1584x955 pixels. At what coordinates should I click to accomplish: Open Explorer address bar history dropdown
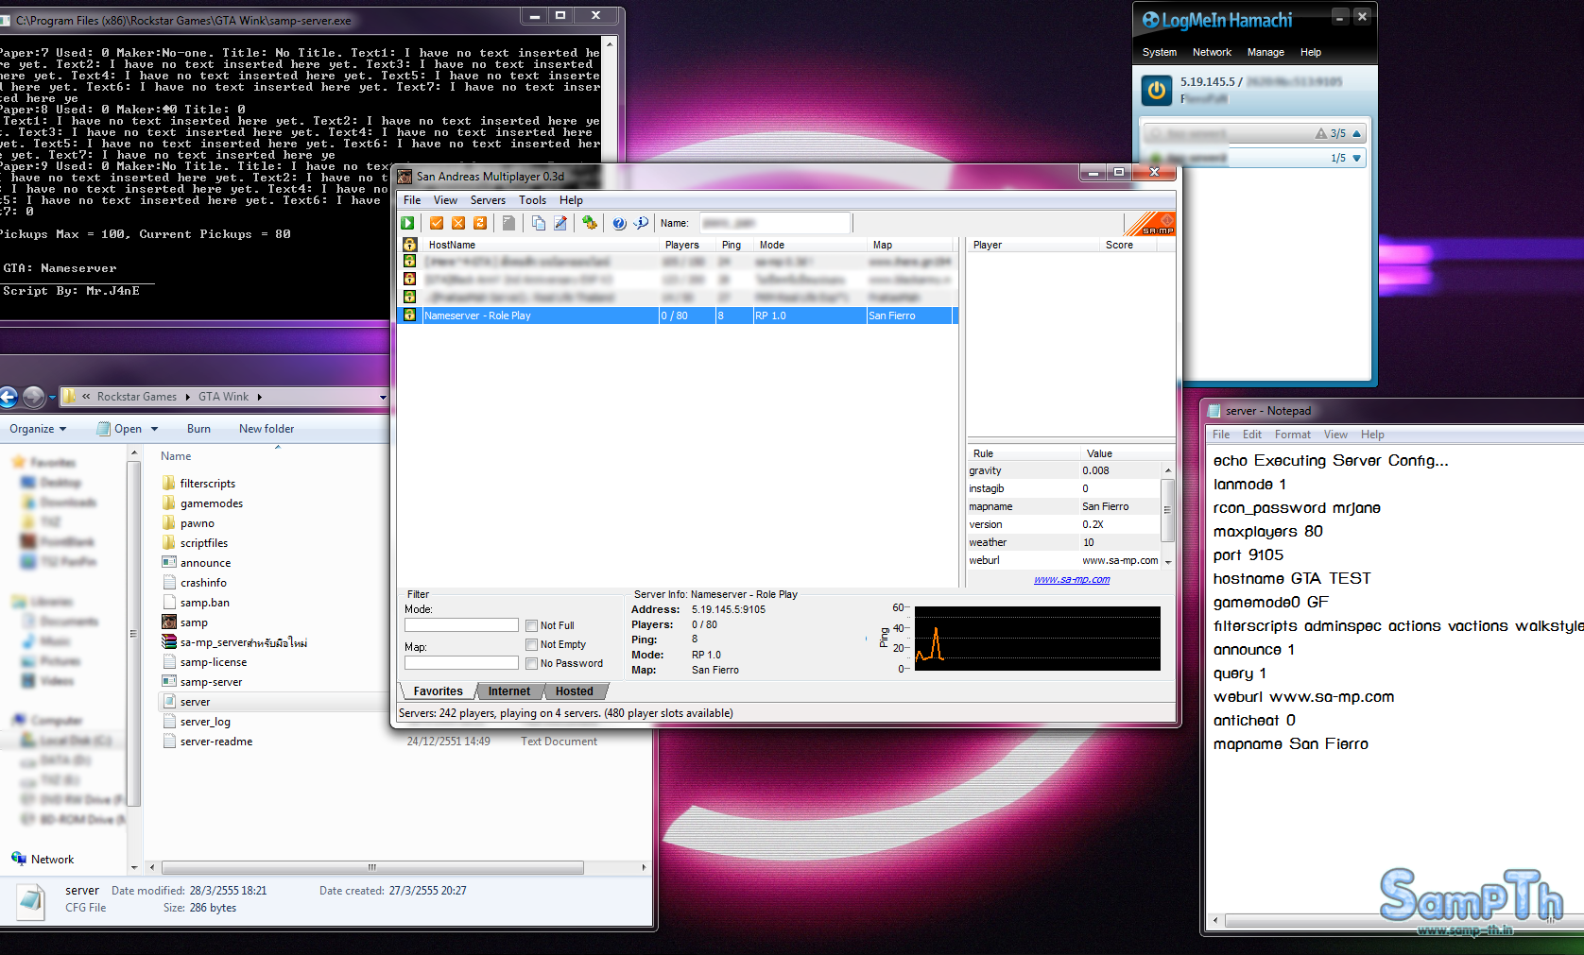(x=383, y=397)
